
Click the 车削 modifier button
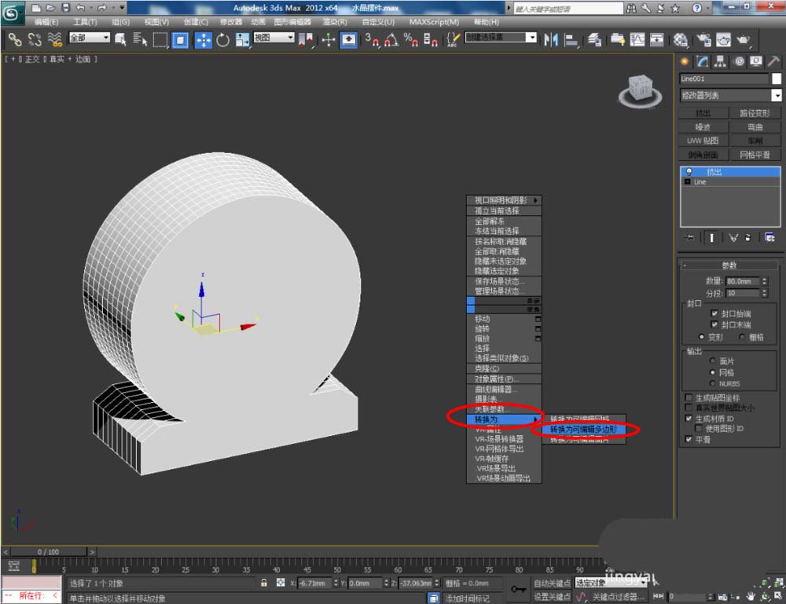(755, 141)
